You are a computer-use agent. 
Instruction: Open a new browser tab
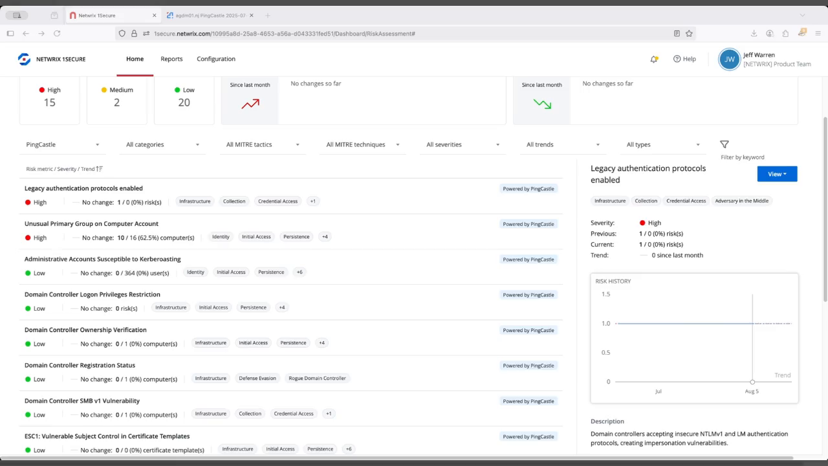click(268, 16)
